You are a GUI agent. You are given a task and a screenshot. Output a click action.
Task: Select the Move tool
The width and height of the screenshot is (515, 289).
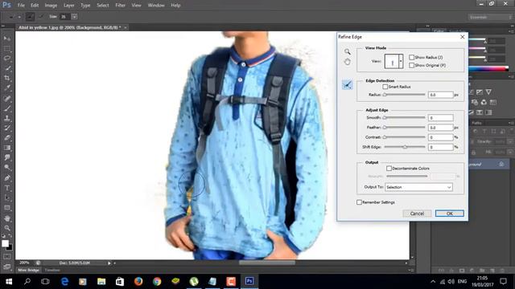pos(7,39)
